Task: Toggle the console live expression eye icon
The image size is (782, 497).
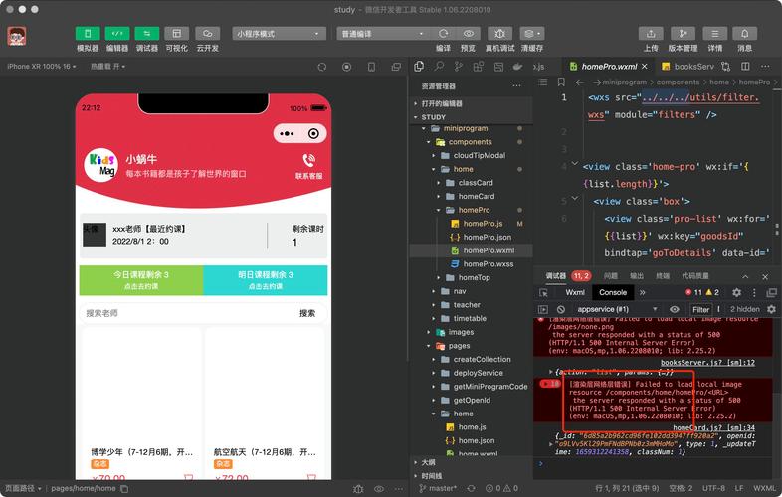Action: pos(675,309)
